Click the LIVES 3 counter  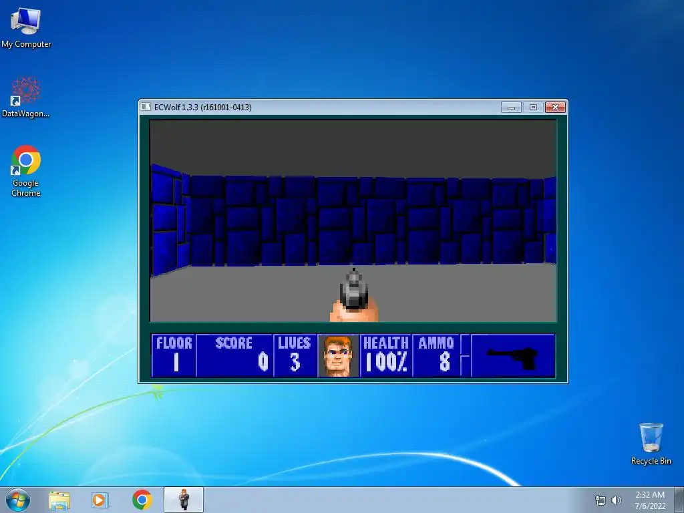pos(295,355)
